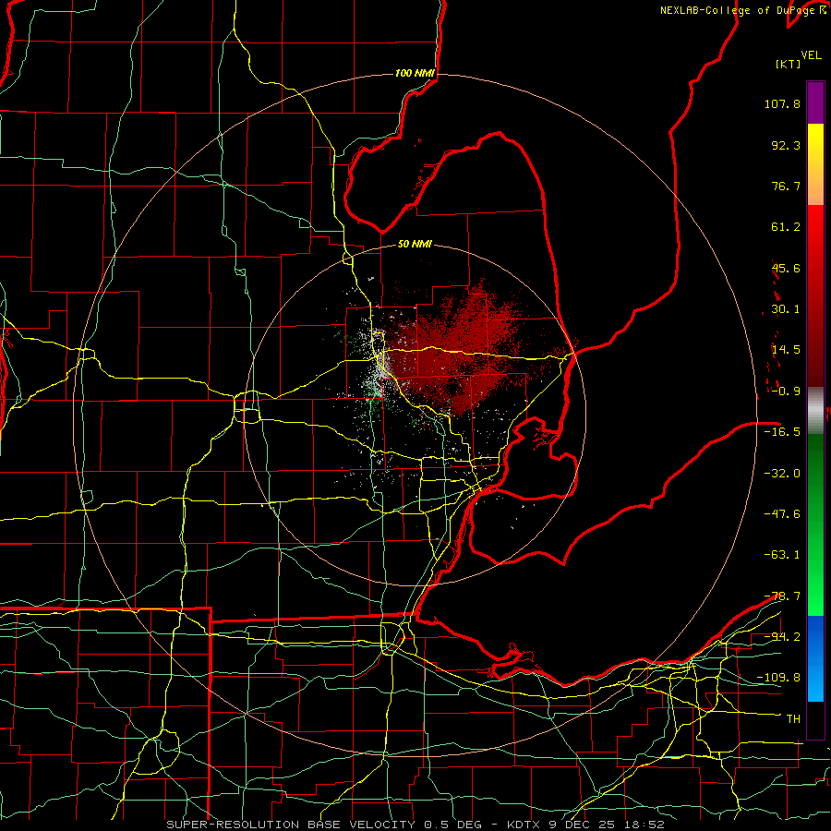Image resolution: width=831 pixels, height=831 pixels.
Task: Select the 107.8 value on the velocity scale
Action: tap(782, 103)
